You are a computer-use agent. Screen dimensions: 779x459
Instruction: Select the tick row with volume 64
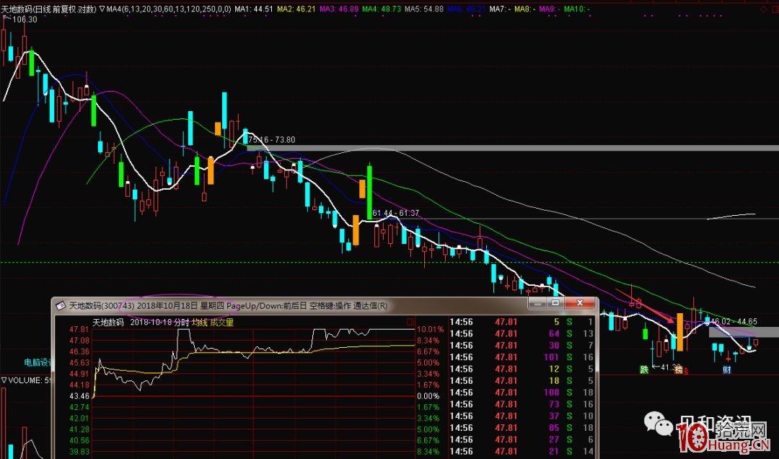click(x=521, y=333)
